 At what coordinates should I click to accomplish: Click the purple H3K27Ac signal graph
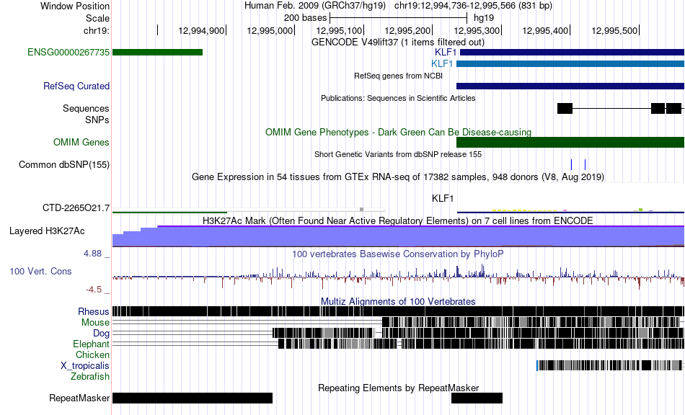point(399,236)
